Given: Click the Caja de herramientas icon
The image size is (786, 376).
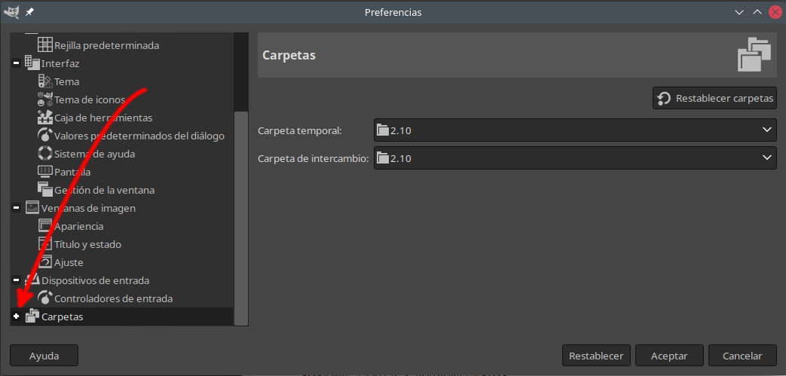Looking at the screenshot, I should [x=45, y=118].
